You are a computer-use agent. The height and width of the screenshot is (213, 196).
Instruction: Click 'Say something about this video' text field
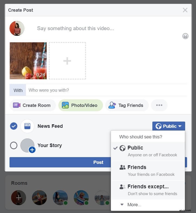pyautogui.click(x=75, y=28)
